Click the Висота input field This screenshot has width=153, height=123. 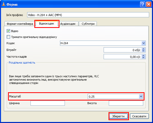pyautogui.click(x=126, y=103)
